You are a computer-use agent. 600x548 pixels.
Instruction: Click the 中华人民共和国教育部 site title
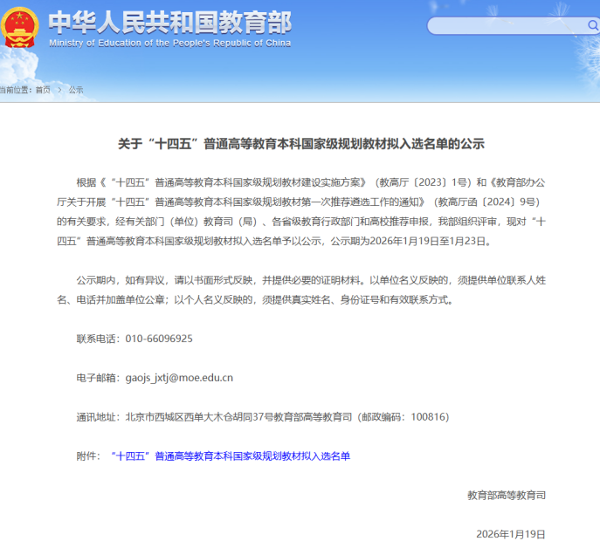170,22
